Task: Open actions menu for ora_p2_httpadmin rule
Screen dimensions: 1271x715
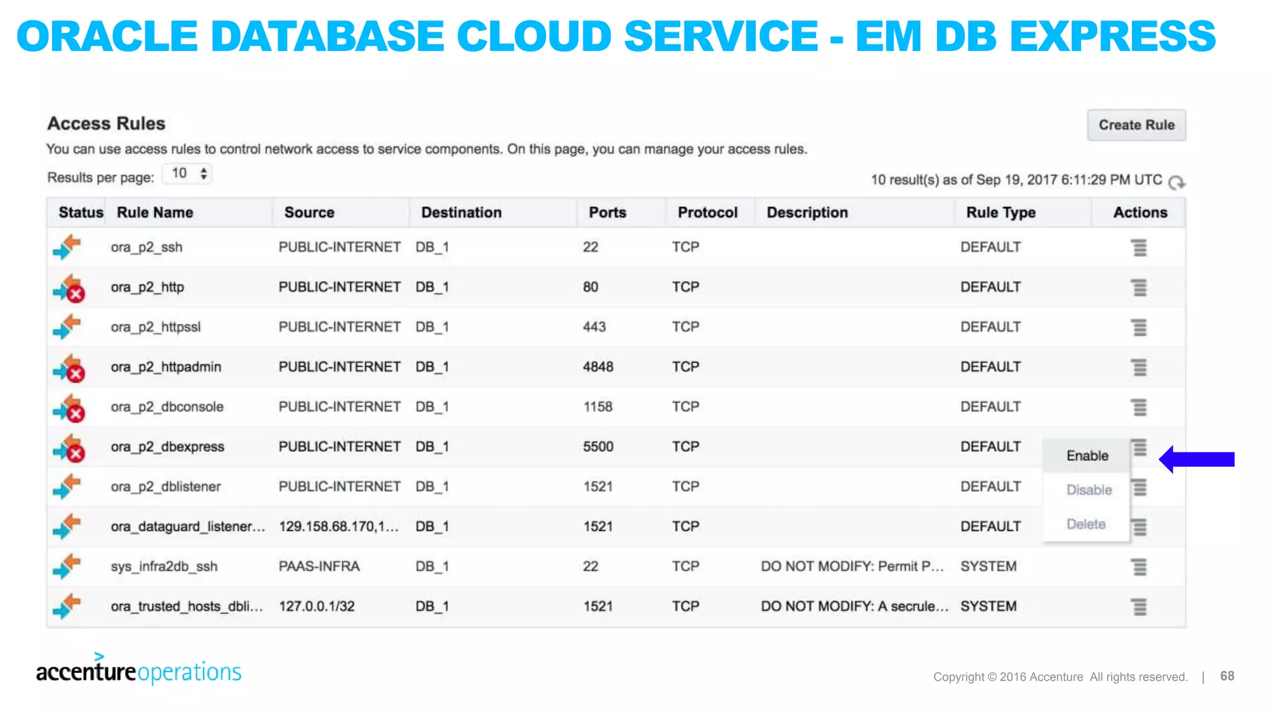Action: pos(1139,367)
